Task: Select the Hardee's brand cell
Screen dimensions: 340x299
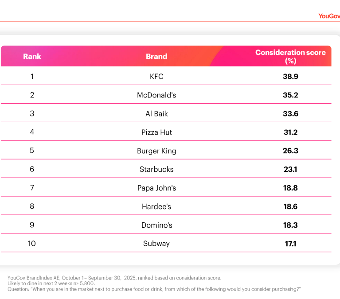Action: click(x=156, y=206)
